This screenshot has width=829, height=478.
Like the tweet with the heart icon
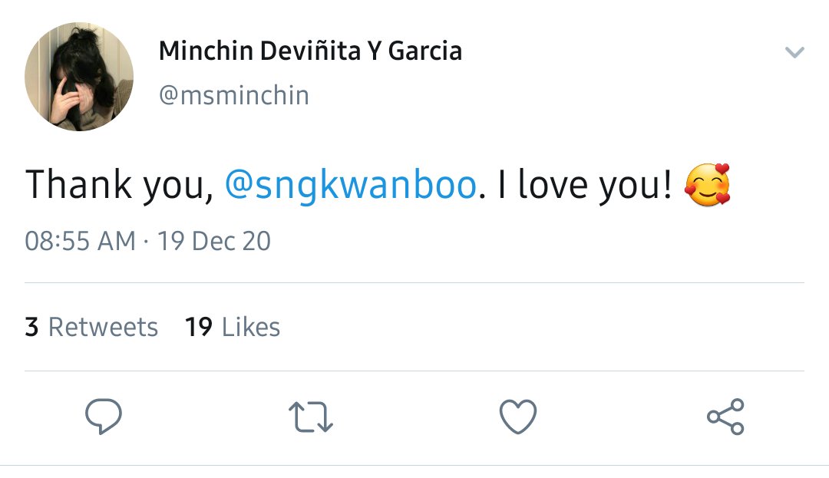pos(518,417)
